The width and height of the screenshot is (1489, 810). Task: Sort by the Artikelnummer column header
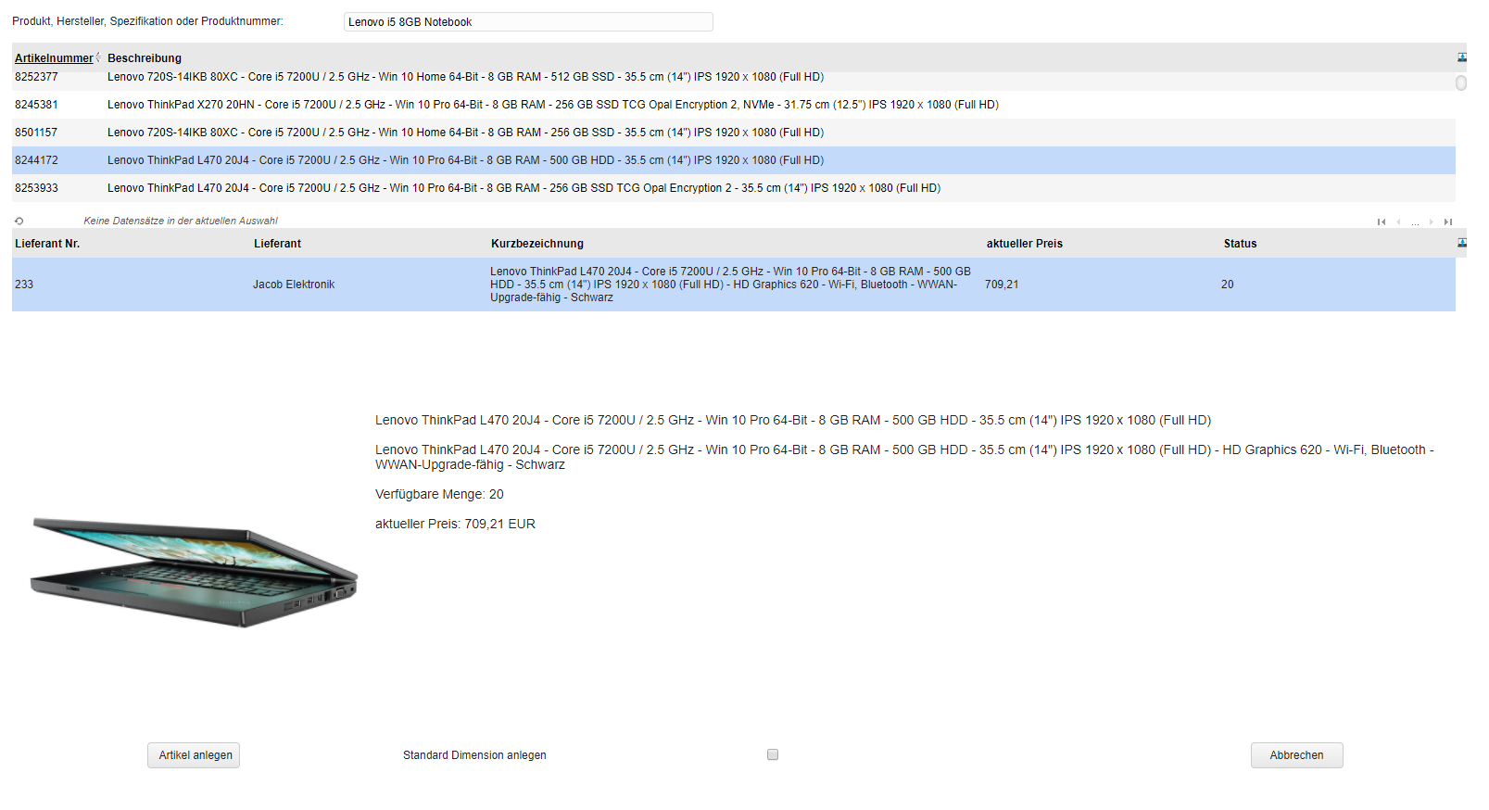click(54, 58)
